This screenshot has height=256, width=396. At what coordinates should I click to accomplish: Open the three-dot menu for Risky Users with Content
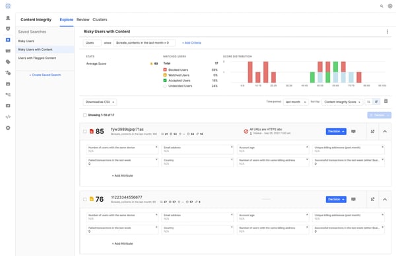click(387, 32)
